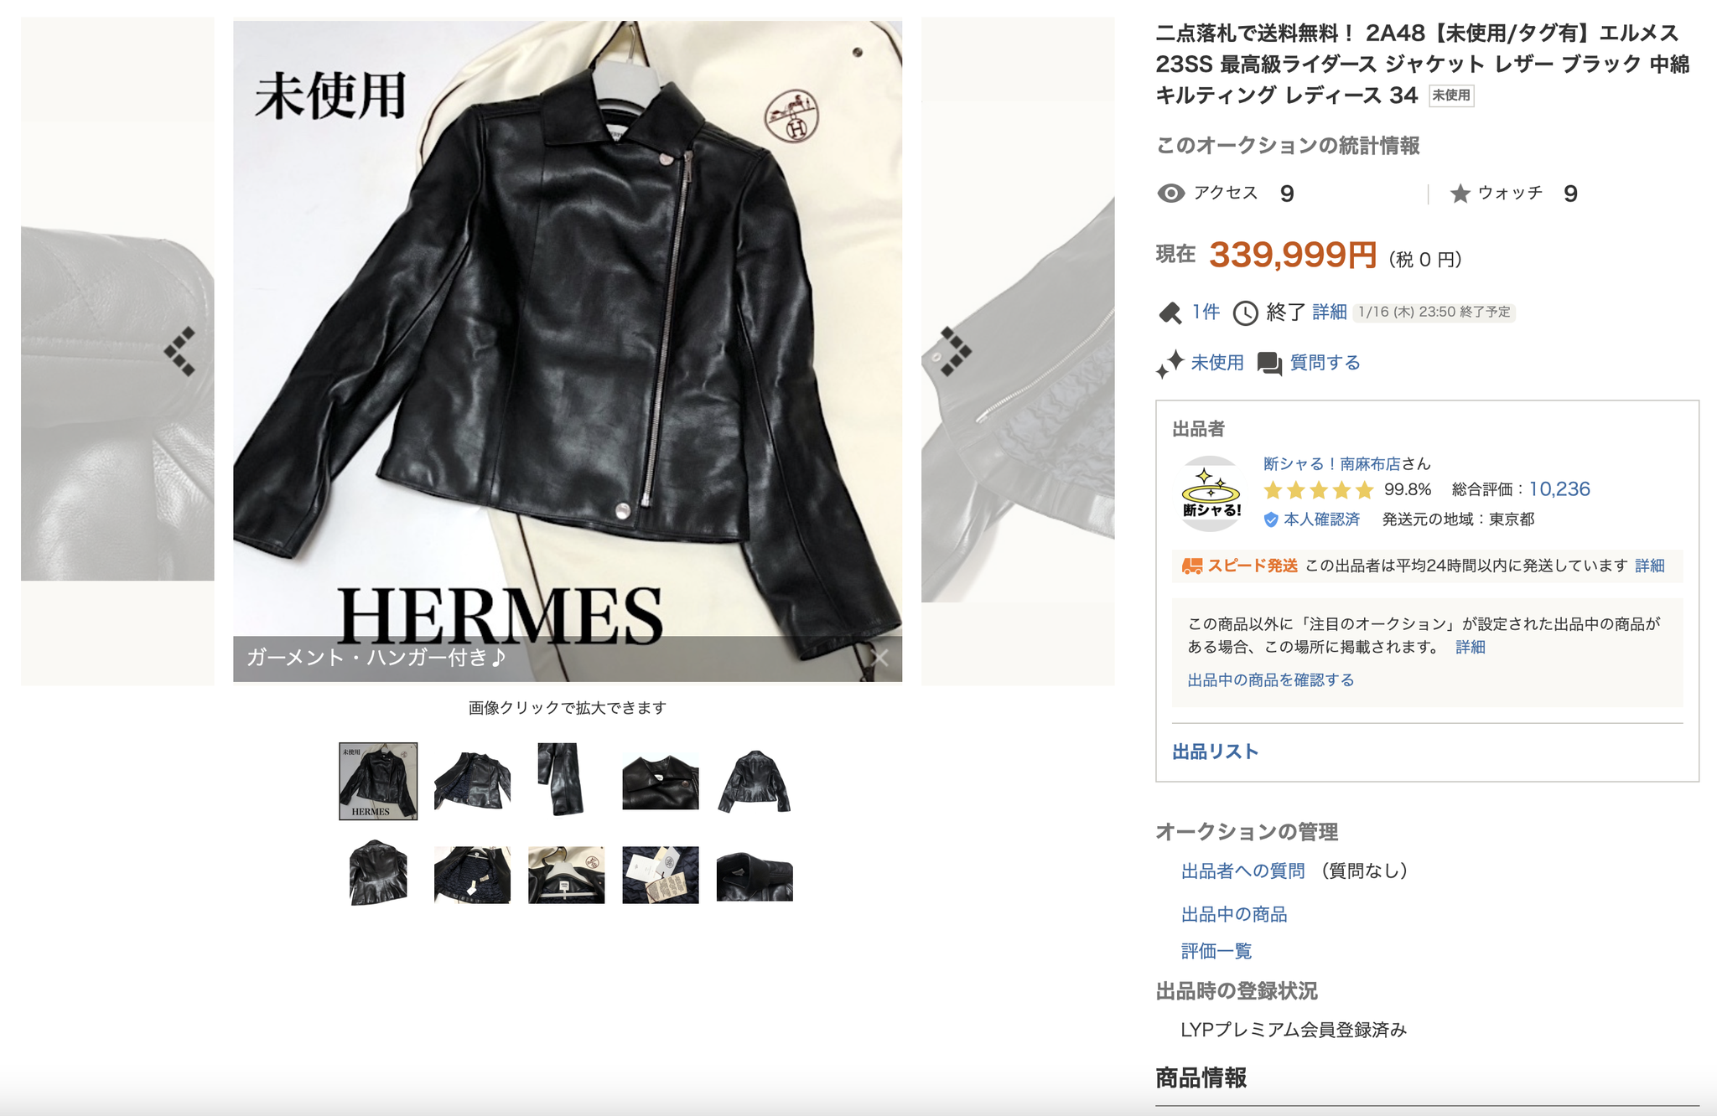1717x1116 pixels.
Task: Click the sparkle unused condition icon
Action: [1170, 364]
